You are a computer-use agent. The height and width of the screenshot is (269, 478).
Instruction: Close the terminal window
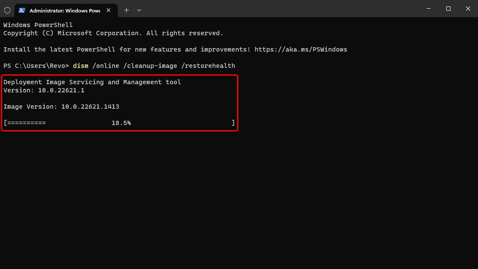pyautogui.click(x=468, y=9)
